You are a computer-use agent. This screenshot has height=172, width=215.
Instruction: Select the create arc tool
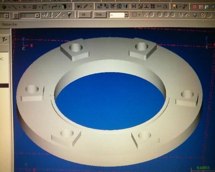click(x=25, y=7)
